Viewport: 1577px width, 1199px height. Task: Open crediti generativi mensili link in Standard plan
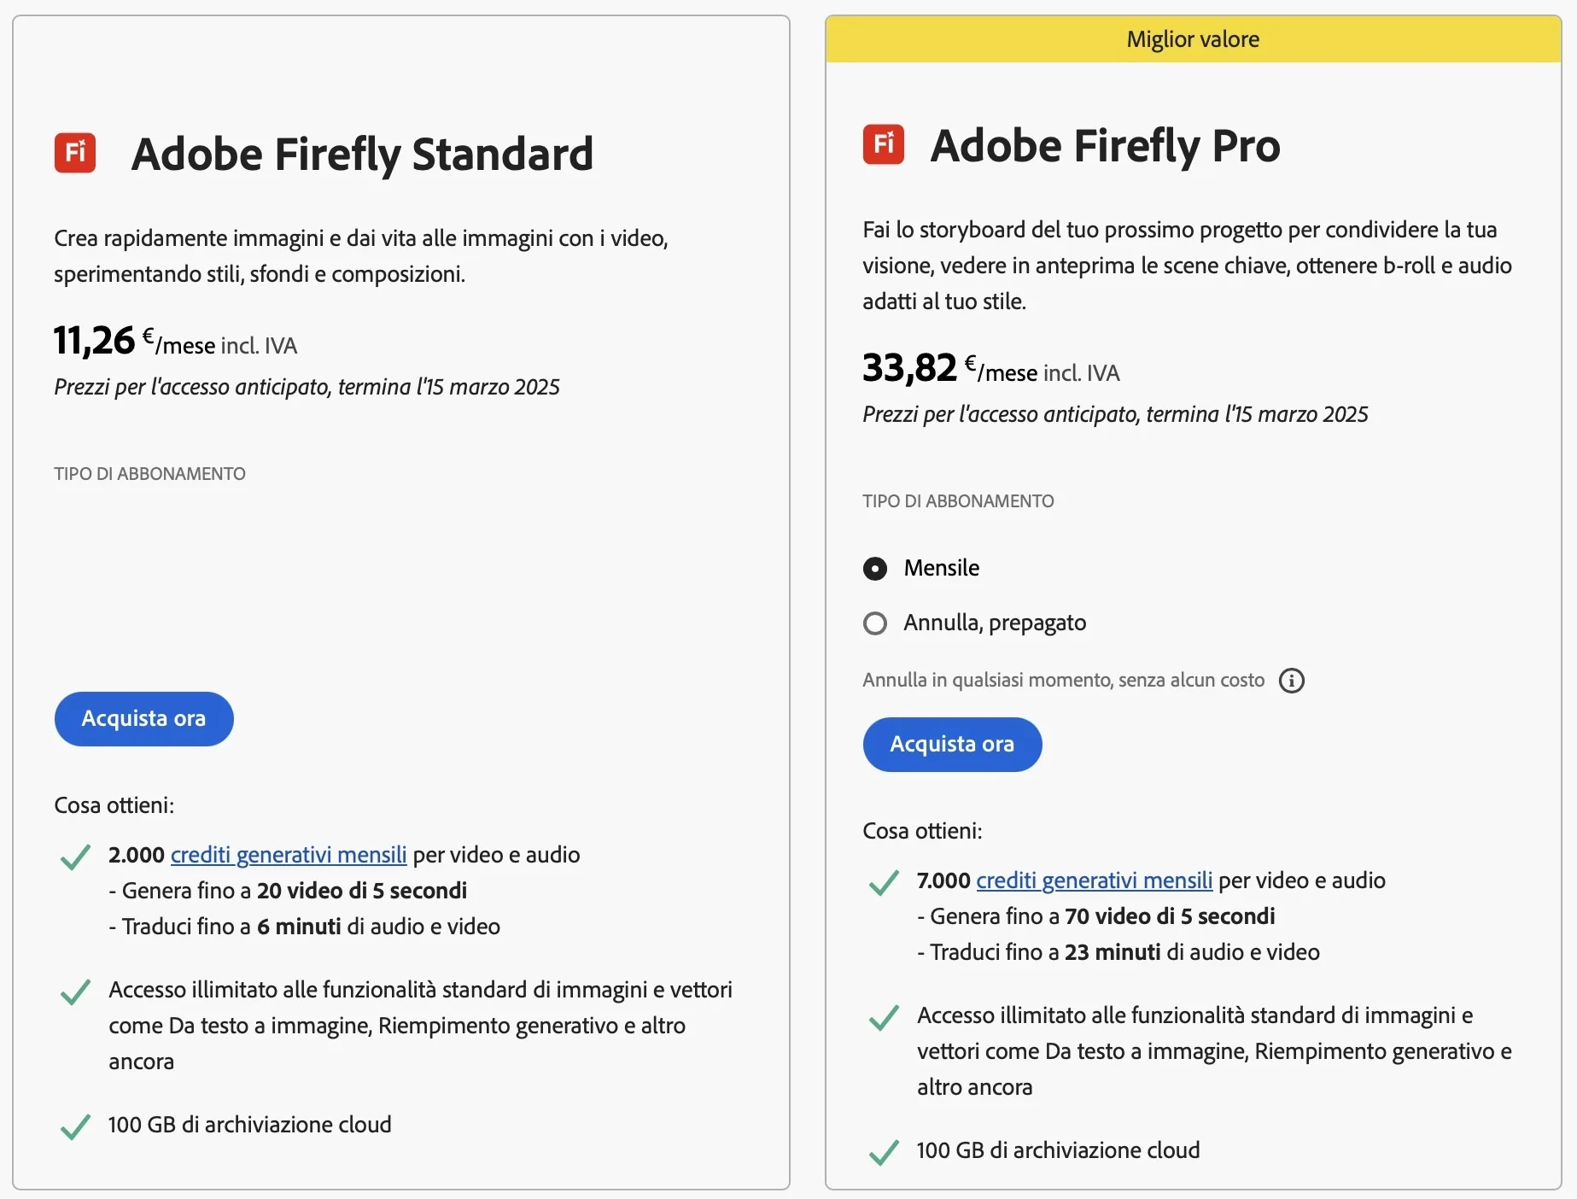289,855
